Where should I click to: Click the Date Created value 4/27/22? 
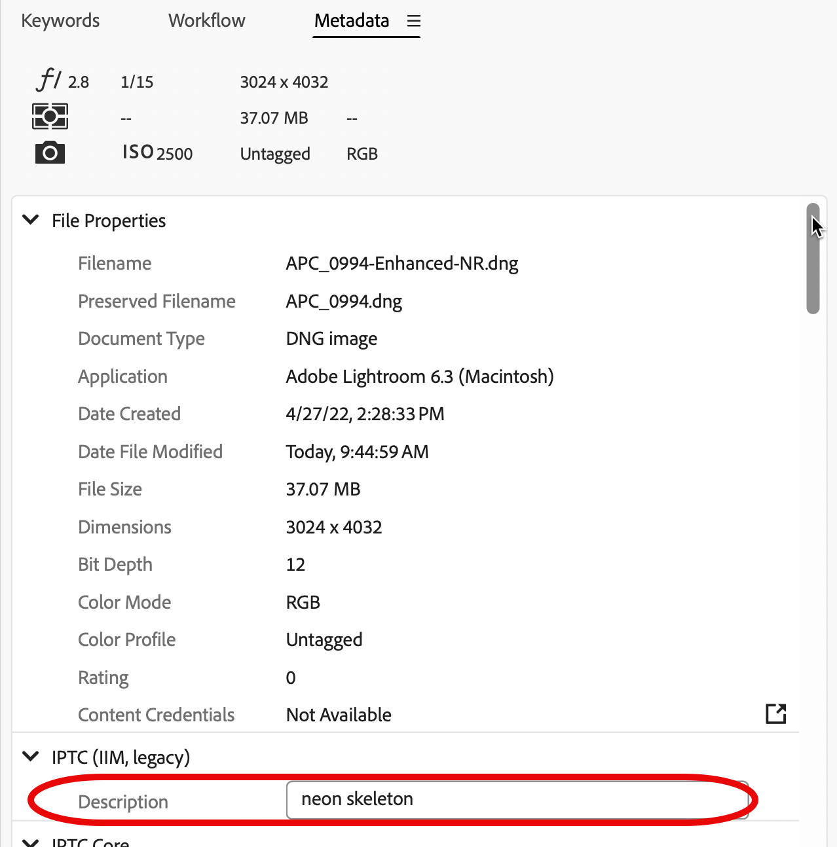[x=365, y=414]
